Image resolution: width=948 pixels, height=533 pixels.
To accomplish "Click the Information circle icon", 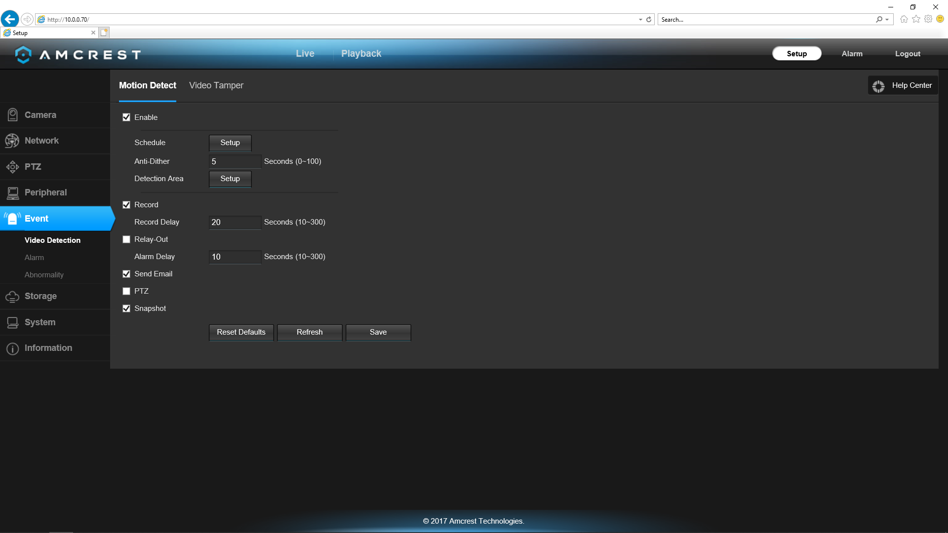I will 13,348.
